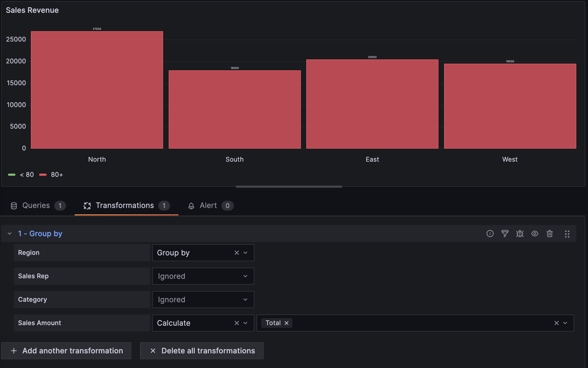
Task: Switch to the Alert tab
Action: [208, 205]
